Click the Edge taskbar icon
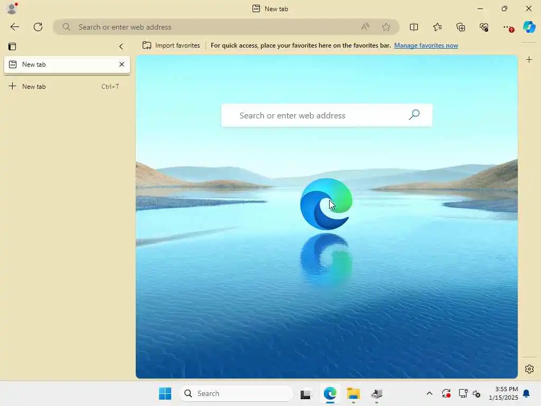541x406 pixels. click(x=330, y=393)
